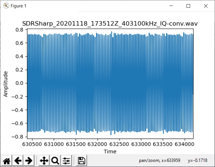
Task: Toggle the Pan axes tool
Action: (44, 160)
